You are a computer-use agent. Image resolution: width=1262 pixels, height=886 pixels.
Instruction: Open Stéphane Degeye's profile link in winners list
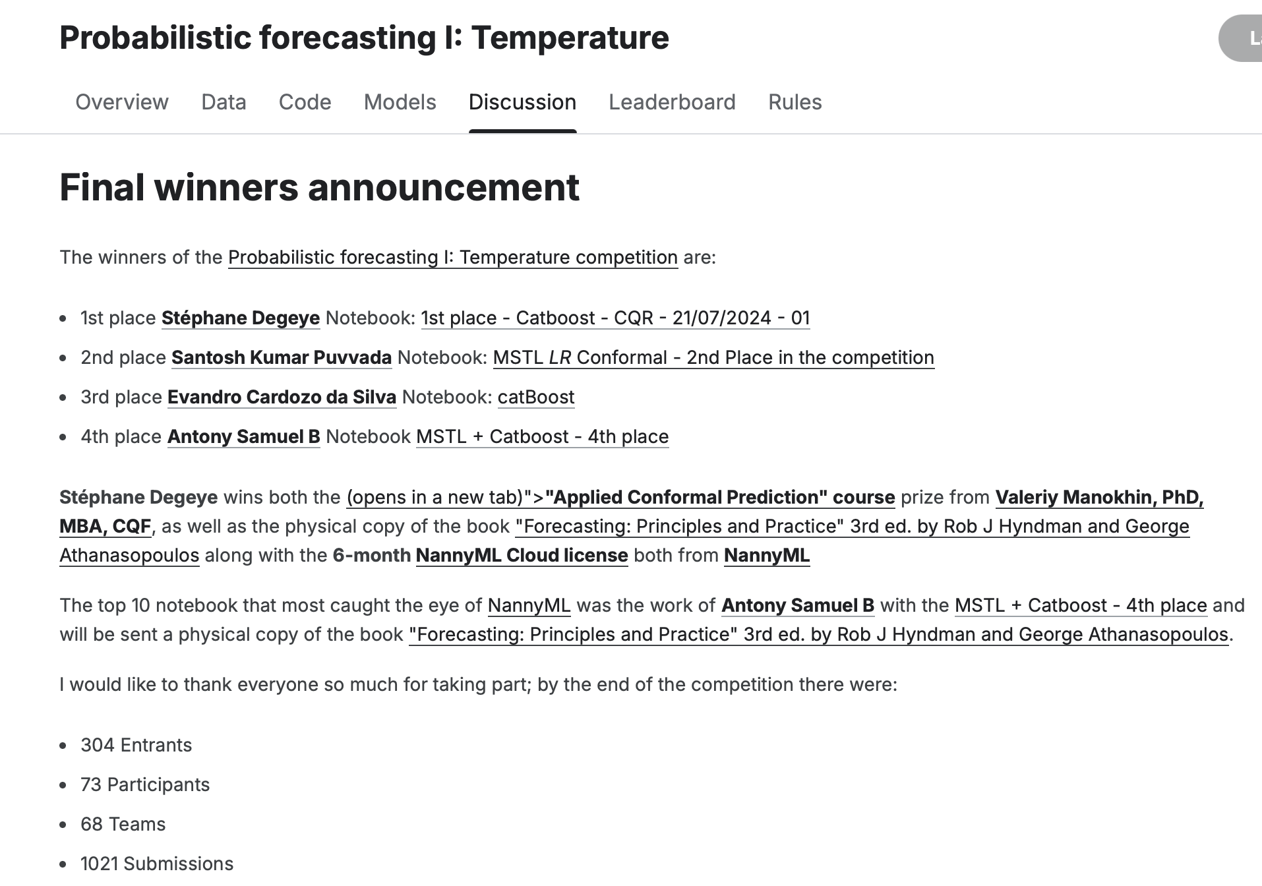pos(241,318)
